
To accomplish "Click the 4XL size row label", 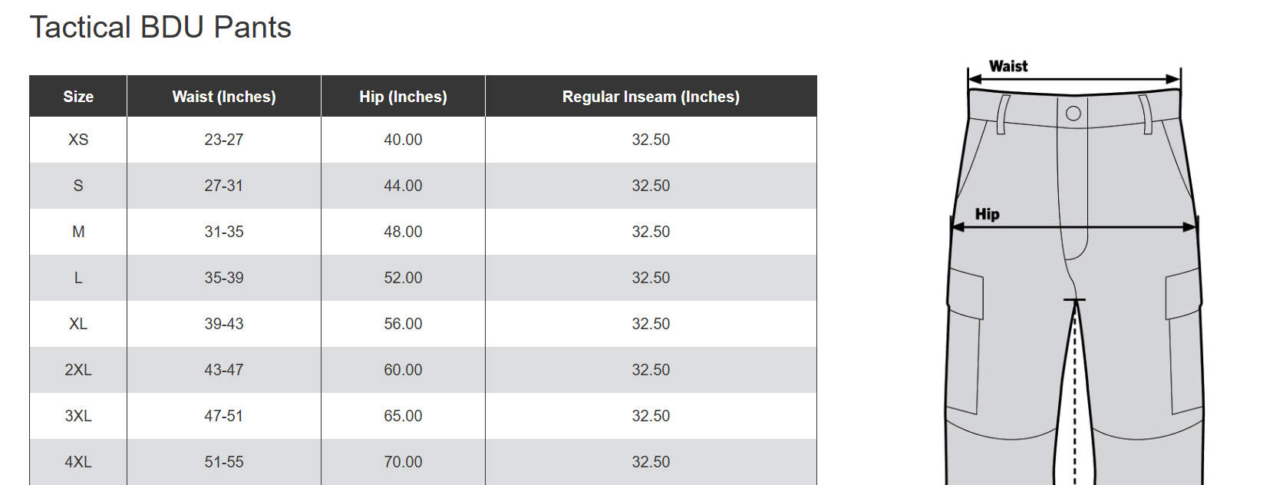I will click(x=78, y=462).
